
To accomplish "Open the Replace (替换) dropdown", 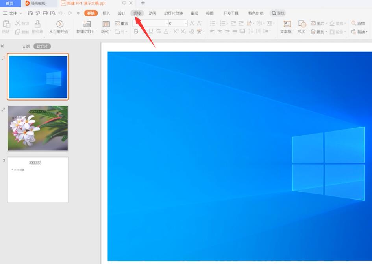I will (x=359, y=31).
